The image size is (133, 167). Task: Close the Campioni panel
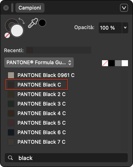tap(6, 8)
